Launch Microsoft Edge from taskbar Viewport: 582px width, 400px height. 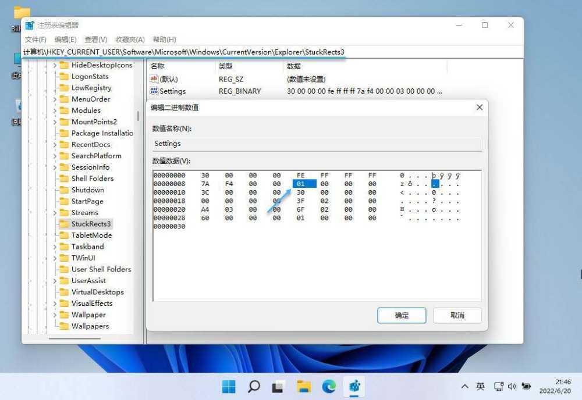coord(329,386)
